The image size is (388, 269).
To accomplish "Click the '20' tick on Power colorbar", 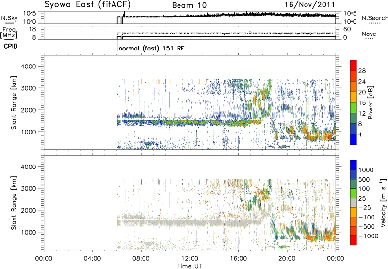I will point(362,92).
